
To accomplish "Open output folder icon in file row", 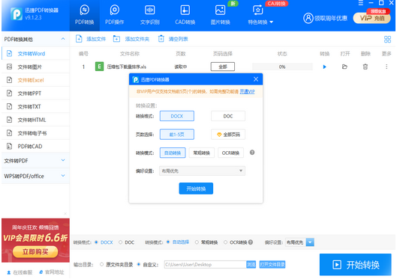I will 344,67.
